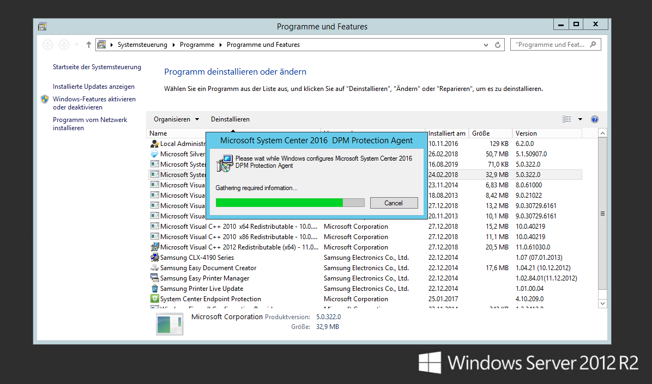Image resolution: width=652 pixels, height=384 pixels.
Task: Select Programme in the breadcrumb
Action: tap(197, 45)
